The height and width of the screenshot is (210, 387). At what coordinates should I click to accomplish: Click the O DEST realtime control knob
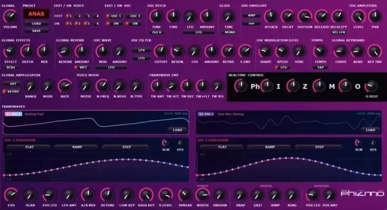click(x=371, y=86)
